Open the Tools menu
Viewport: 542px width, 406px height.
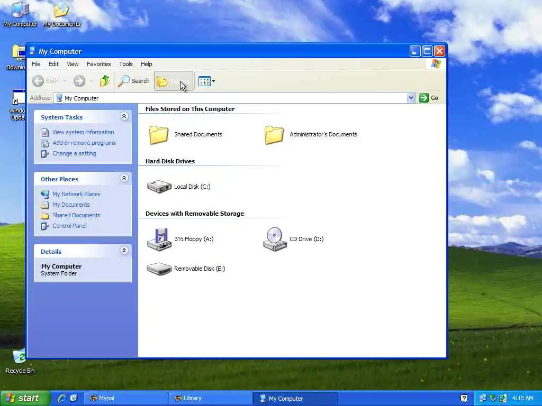pyautogui.click(x=126, y=64)
